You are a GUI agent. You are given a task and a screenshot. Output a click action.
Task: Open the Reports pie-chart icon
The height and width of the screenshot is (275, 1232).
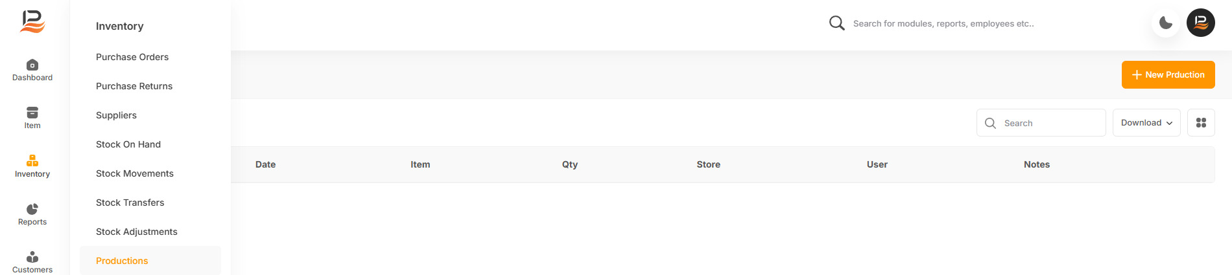32,208
